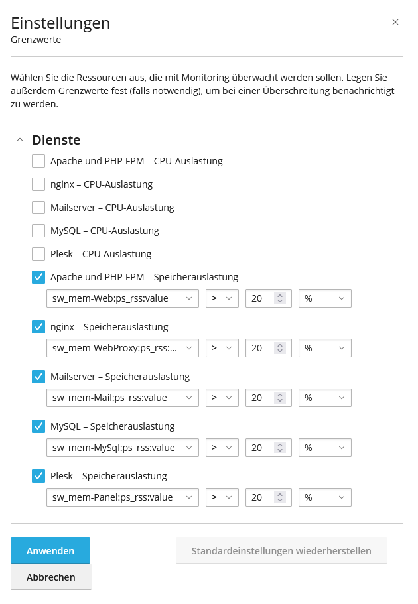Viewport: 418px width, 604px height.
Task: Close the Einstellungen dialog with the X icon
Action: (395, 22)
